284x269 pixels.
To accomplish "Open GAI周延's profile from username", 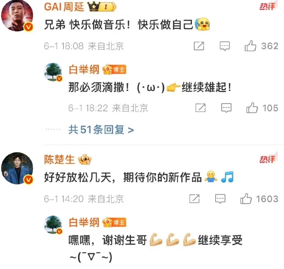I will (64, 7).
